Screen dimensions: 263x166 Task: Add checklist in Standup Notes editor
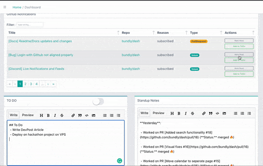pyautogui.click(x=249, y=113)
